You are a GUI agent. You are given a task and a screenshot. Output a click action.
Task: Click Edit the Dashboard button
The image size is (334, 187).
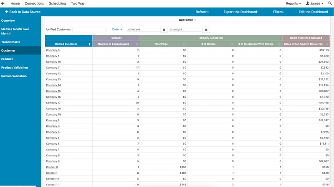(313, 12)
